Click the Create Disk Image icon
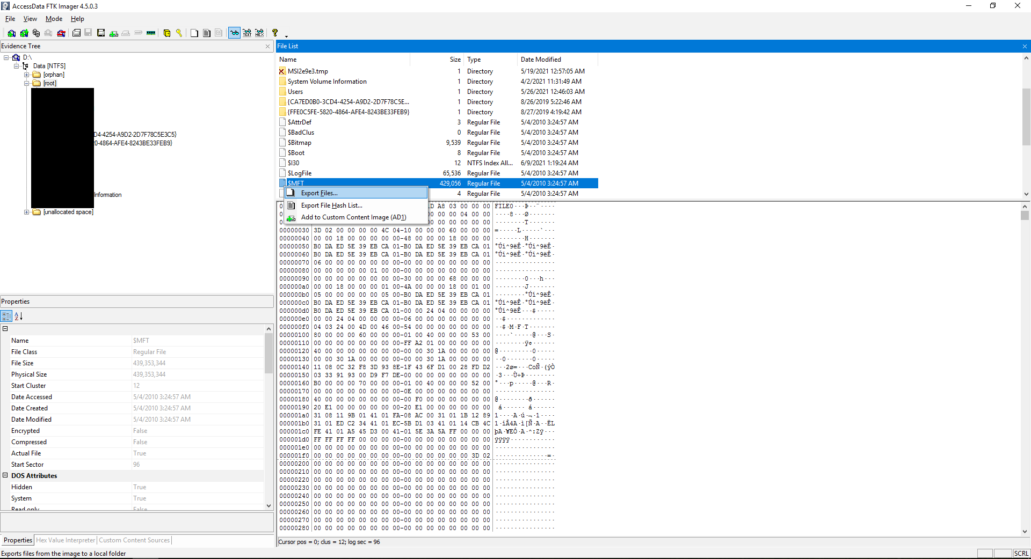 [76, 33]
